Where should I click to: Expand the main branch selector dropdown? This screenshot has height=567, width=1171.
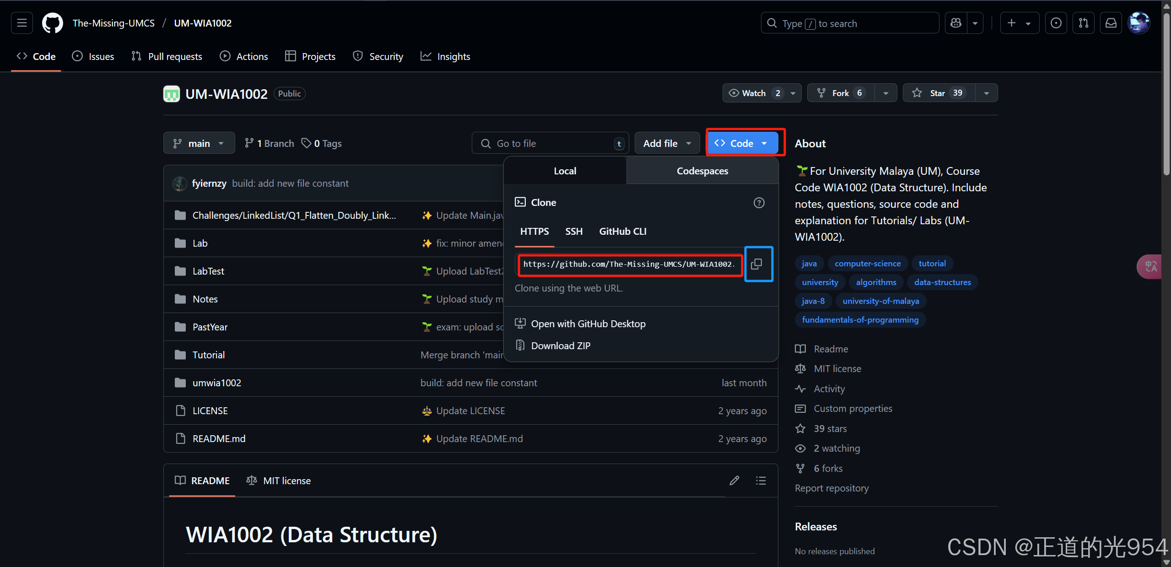pyautogui.click(x=199, y=143)
